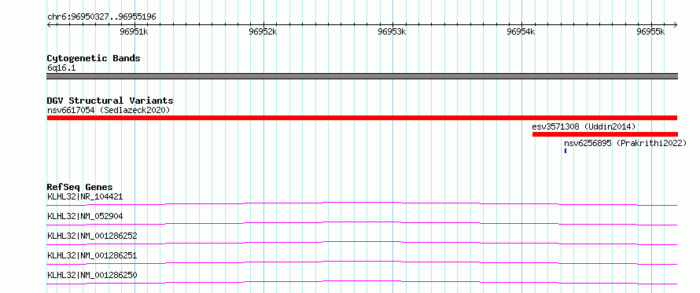The image size is (700, 293).
Task: Click the chr6:96950327..96955196 coordinate label
Action: pyautogui.click(x=101, y=17)
